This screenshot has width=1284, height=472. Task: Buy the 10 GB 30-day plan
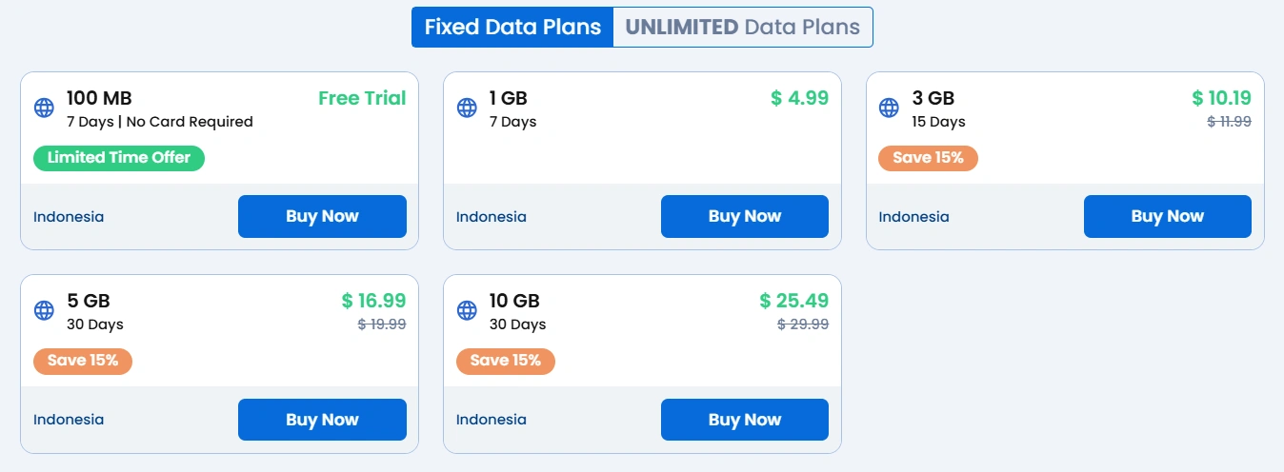click(x=744, y=420)
